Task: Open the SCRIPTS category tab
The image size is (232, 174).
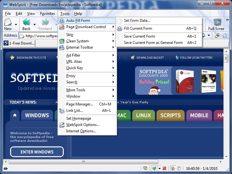Action: click(x=170, y=115)
